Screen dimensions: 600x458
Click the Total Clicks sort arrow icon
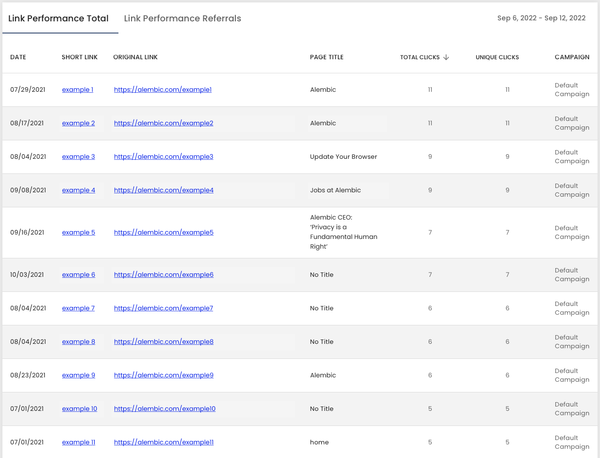coord(446,57)
